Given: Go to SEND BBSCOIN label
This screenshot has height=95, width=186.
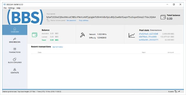Looking at the screenshot, I should point(15,42).
